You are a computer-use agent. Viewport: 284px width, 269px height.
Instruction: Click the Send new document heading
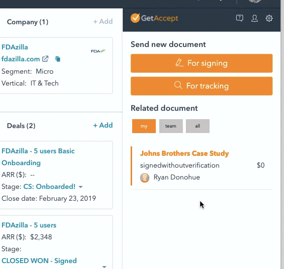tap(168, 45)
